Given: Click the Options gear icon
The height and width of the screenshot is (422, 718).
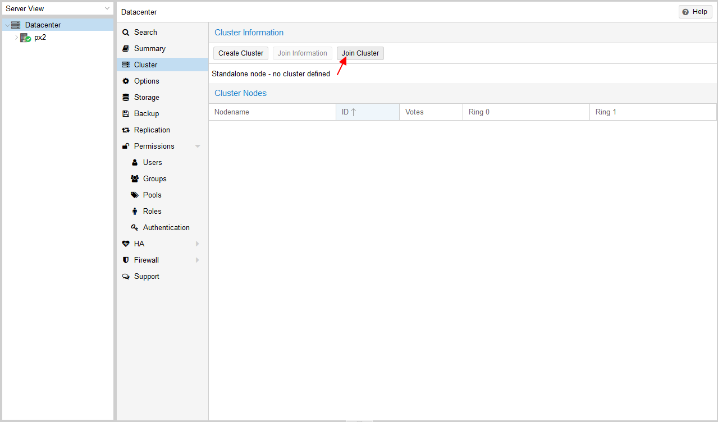Looking at the screenshot, I should pyautogui.click(x=126, y=81).
